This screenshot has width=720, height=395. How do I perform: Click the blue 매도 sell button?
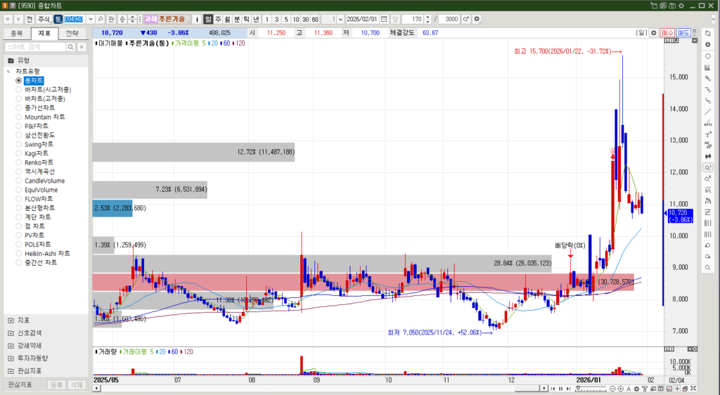coord(683,33)
